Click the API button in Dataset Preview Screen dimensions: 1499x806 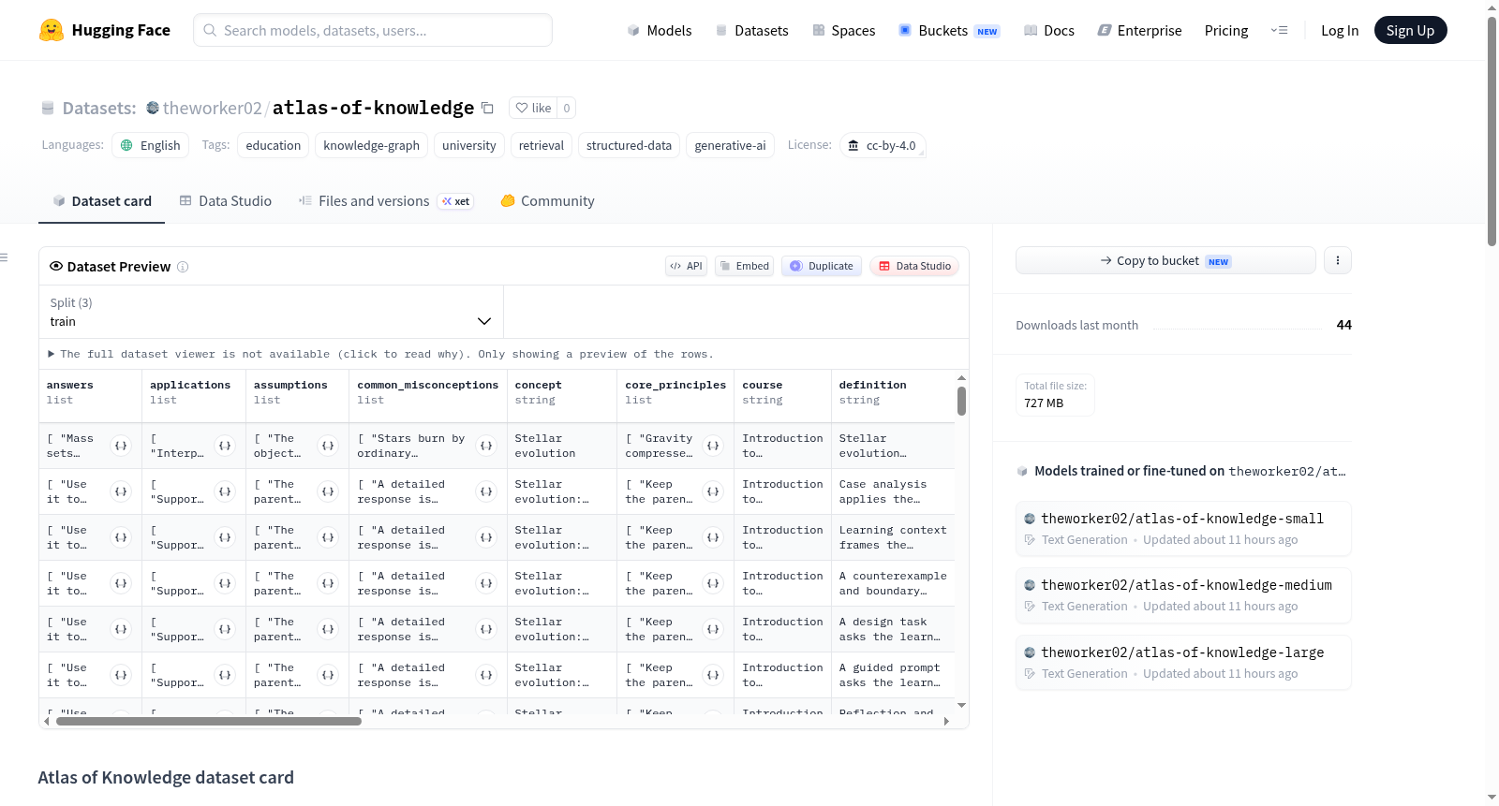tap(686, 266)
